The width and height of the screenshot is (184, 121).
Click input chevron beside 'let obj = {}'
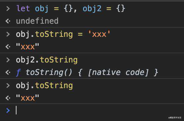pyautogui.click(x=8, y=9)
